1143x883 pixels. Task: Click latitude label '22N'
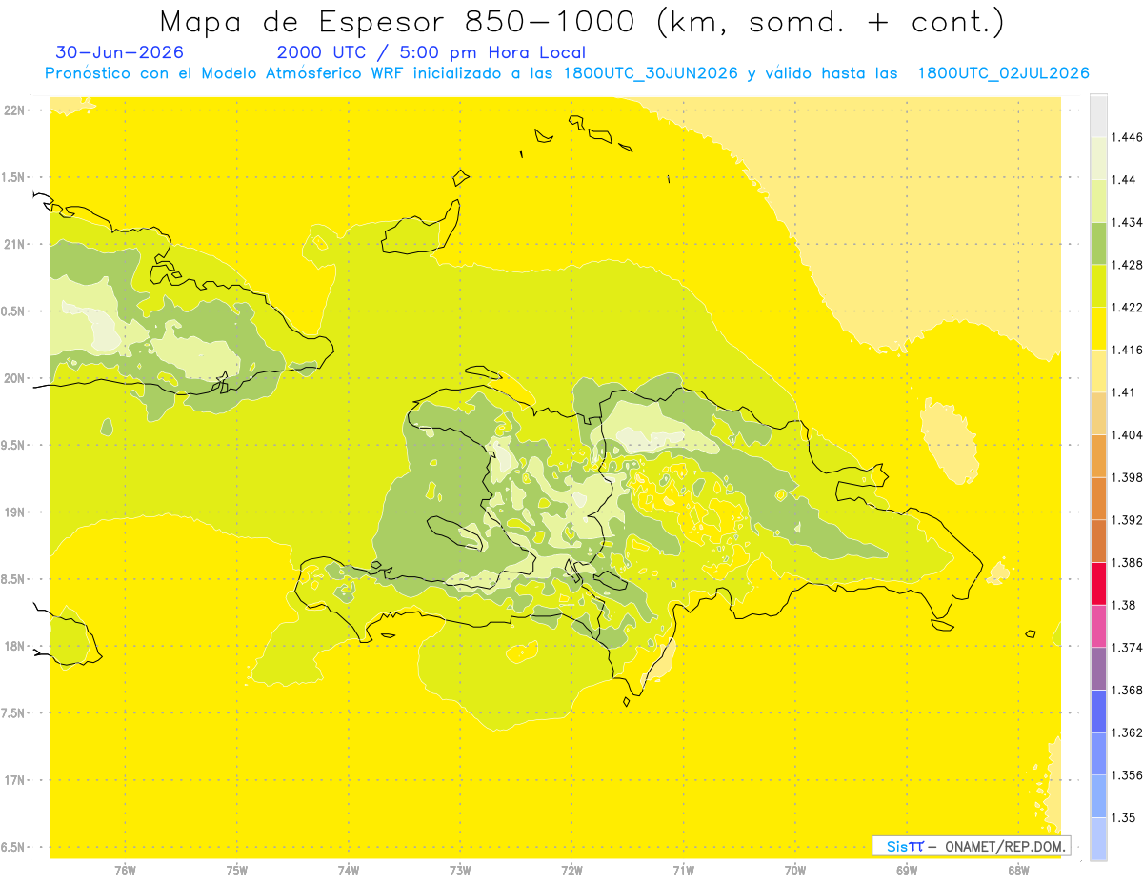(x=15, y=110)
